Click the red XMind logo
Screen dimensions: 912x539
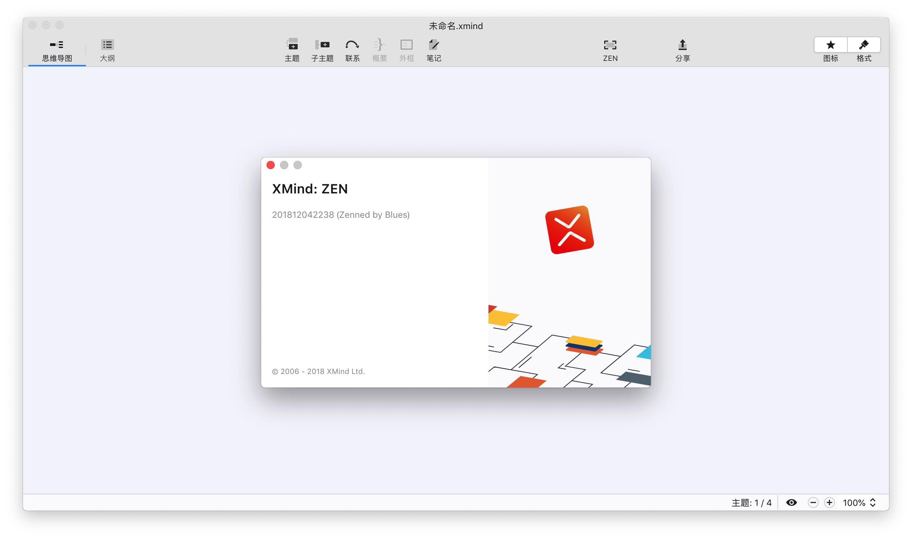(569, 230)
